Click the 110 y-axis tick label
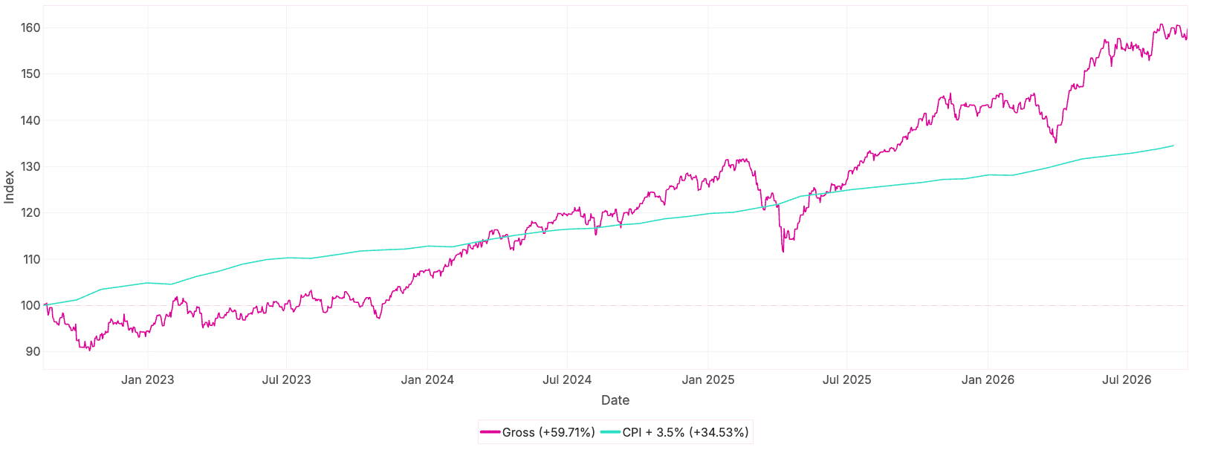 tap(31, 260)
